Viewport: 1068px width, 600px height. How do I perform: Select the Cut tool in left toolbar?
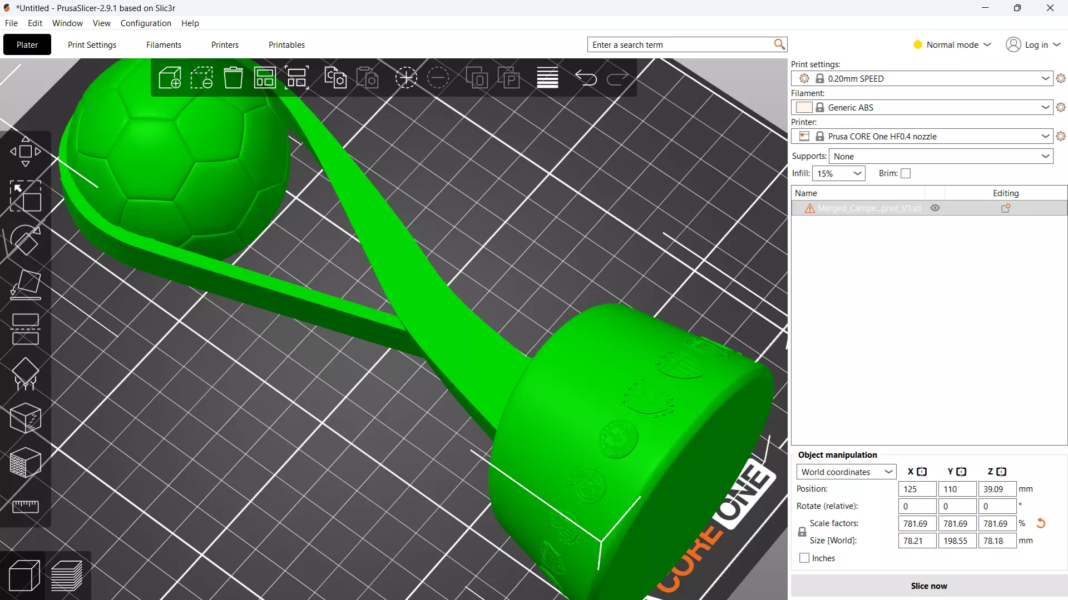click(x=26, y=329)
